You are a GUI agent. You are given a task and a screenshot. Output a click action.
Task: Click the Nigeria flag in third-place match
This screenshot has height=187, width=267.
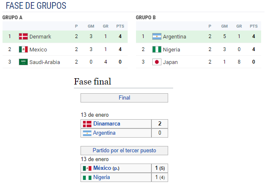click(87, 178)
